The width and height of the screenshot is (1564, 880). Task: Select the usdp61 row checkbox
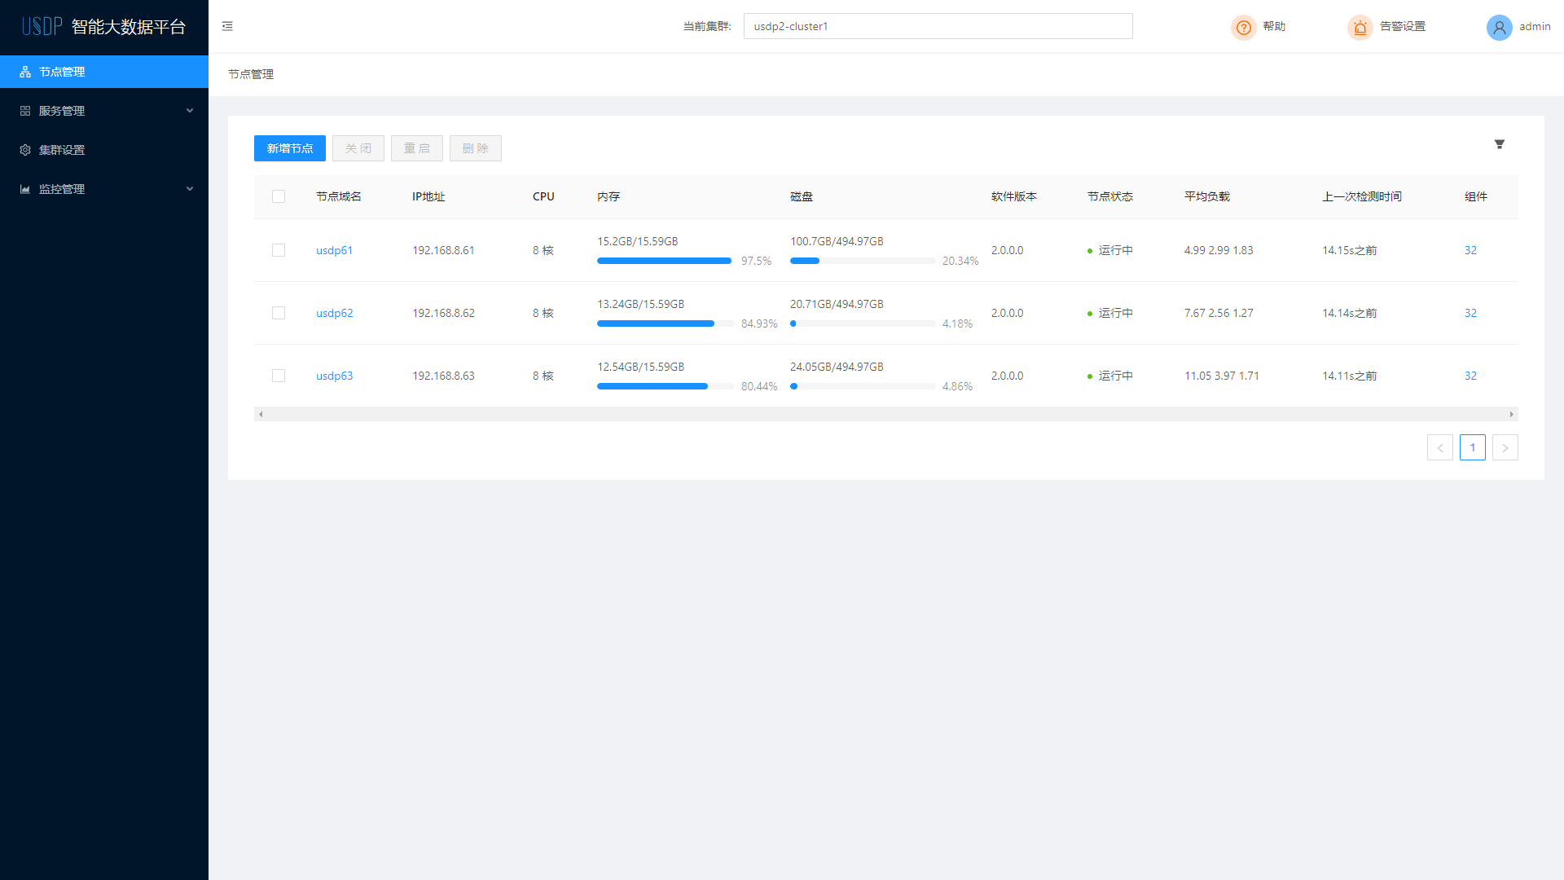click(279, 250)
